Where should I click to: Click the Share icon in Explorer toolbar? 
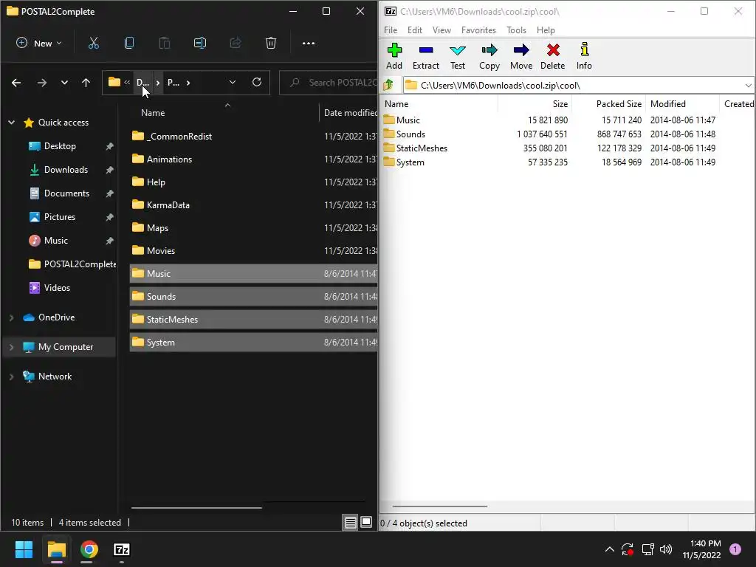[x=236, y=43]
